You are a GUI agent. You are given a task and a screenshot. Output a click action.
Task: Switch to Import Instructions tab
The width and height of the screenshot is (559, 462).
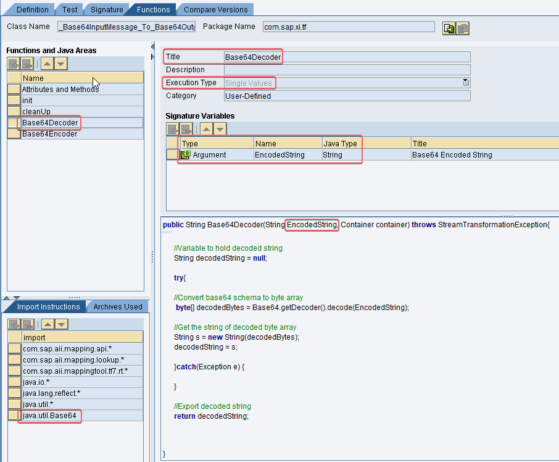(49, 307)
